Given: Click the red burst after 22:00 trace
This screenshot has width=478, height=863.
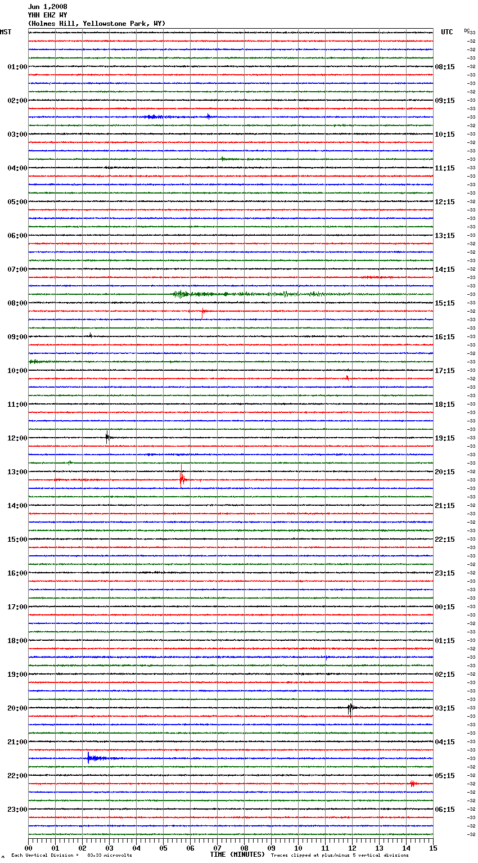Looking at the screenshot, I should pyautogui.click(x=413, y=784).
